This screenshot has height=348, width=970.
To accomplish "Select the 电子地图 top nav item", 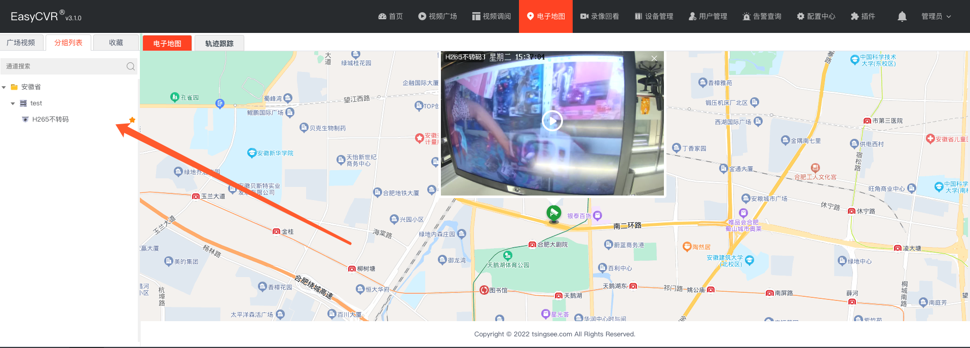I will (x=546, y=16).
